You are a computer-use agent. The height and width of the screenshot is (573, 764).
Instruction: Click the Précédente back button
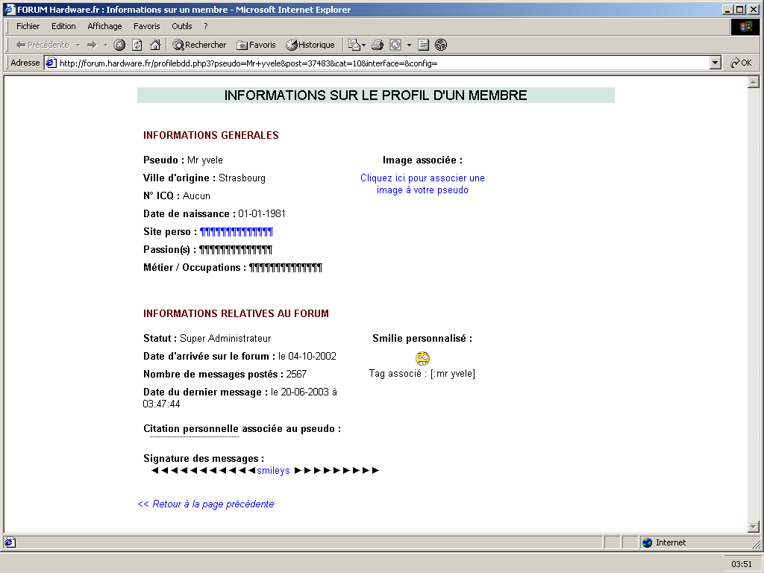[43, 45]
